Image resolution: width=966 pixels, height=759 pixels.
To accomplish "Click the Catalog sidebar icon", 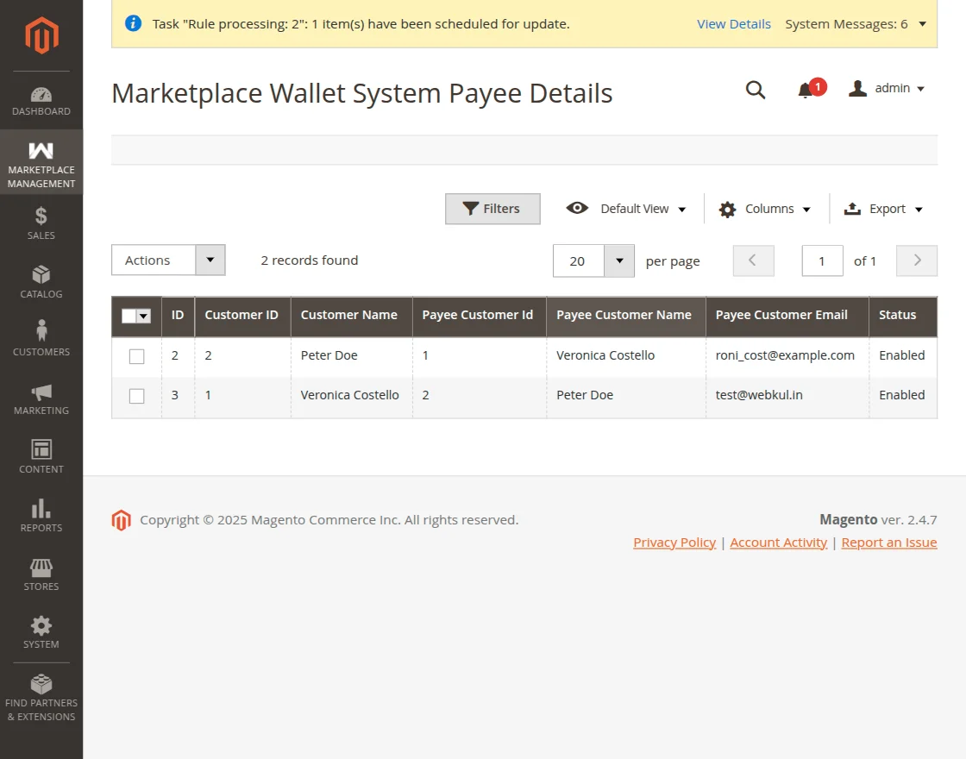I will pyautogui.click(x=41, y=273).
